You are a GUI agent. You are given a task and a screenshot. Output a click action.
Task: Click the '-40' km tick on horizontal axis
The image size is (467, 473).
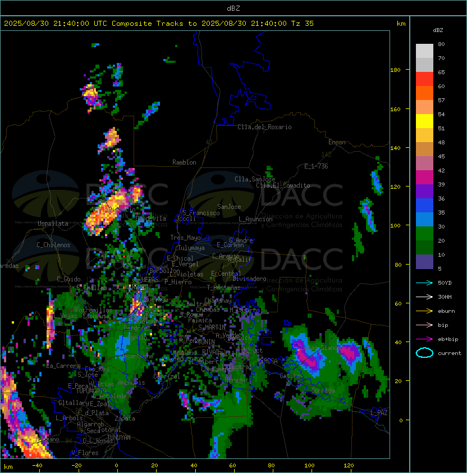pyautogui.click(x=37, y=466)
